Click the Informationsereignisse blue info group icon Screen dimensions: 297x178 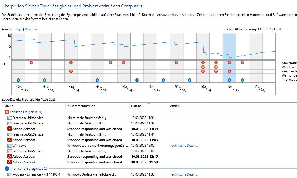click(7, 169)
